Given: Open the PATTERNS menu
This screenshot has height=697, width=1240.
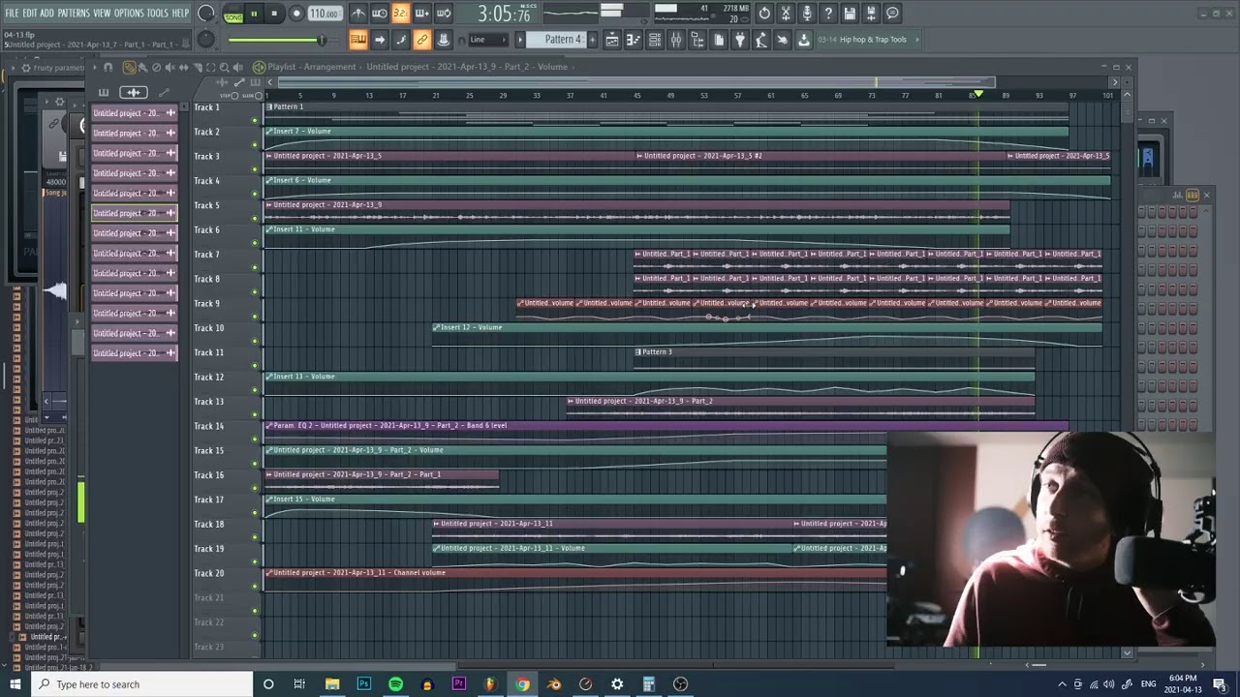Looking at the screenshot, I should [x=74, y=13].
